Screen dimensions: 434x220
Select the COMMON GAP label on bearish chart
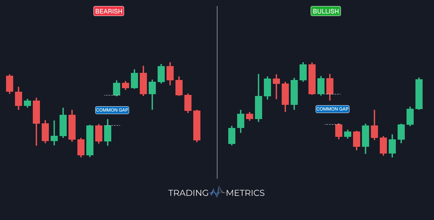tap(112, 110)
